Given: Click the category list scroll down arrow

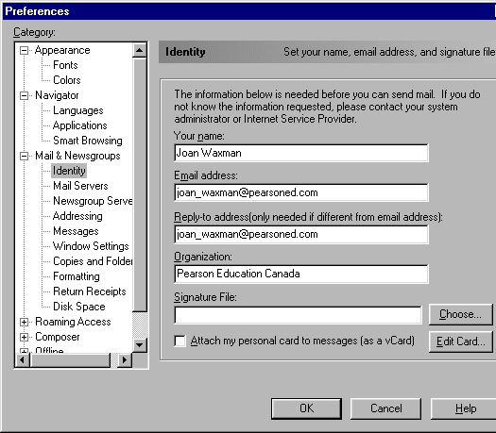Looking at the screenshot, I should tap(140, 345).
